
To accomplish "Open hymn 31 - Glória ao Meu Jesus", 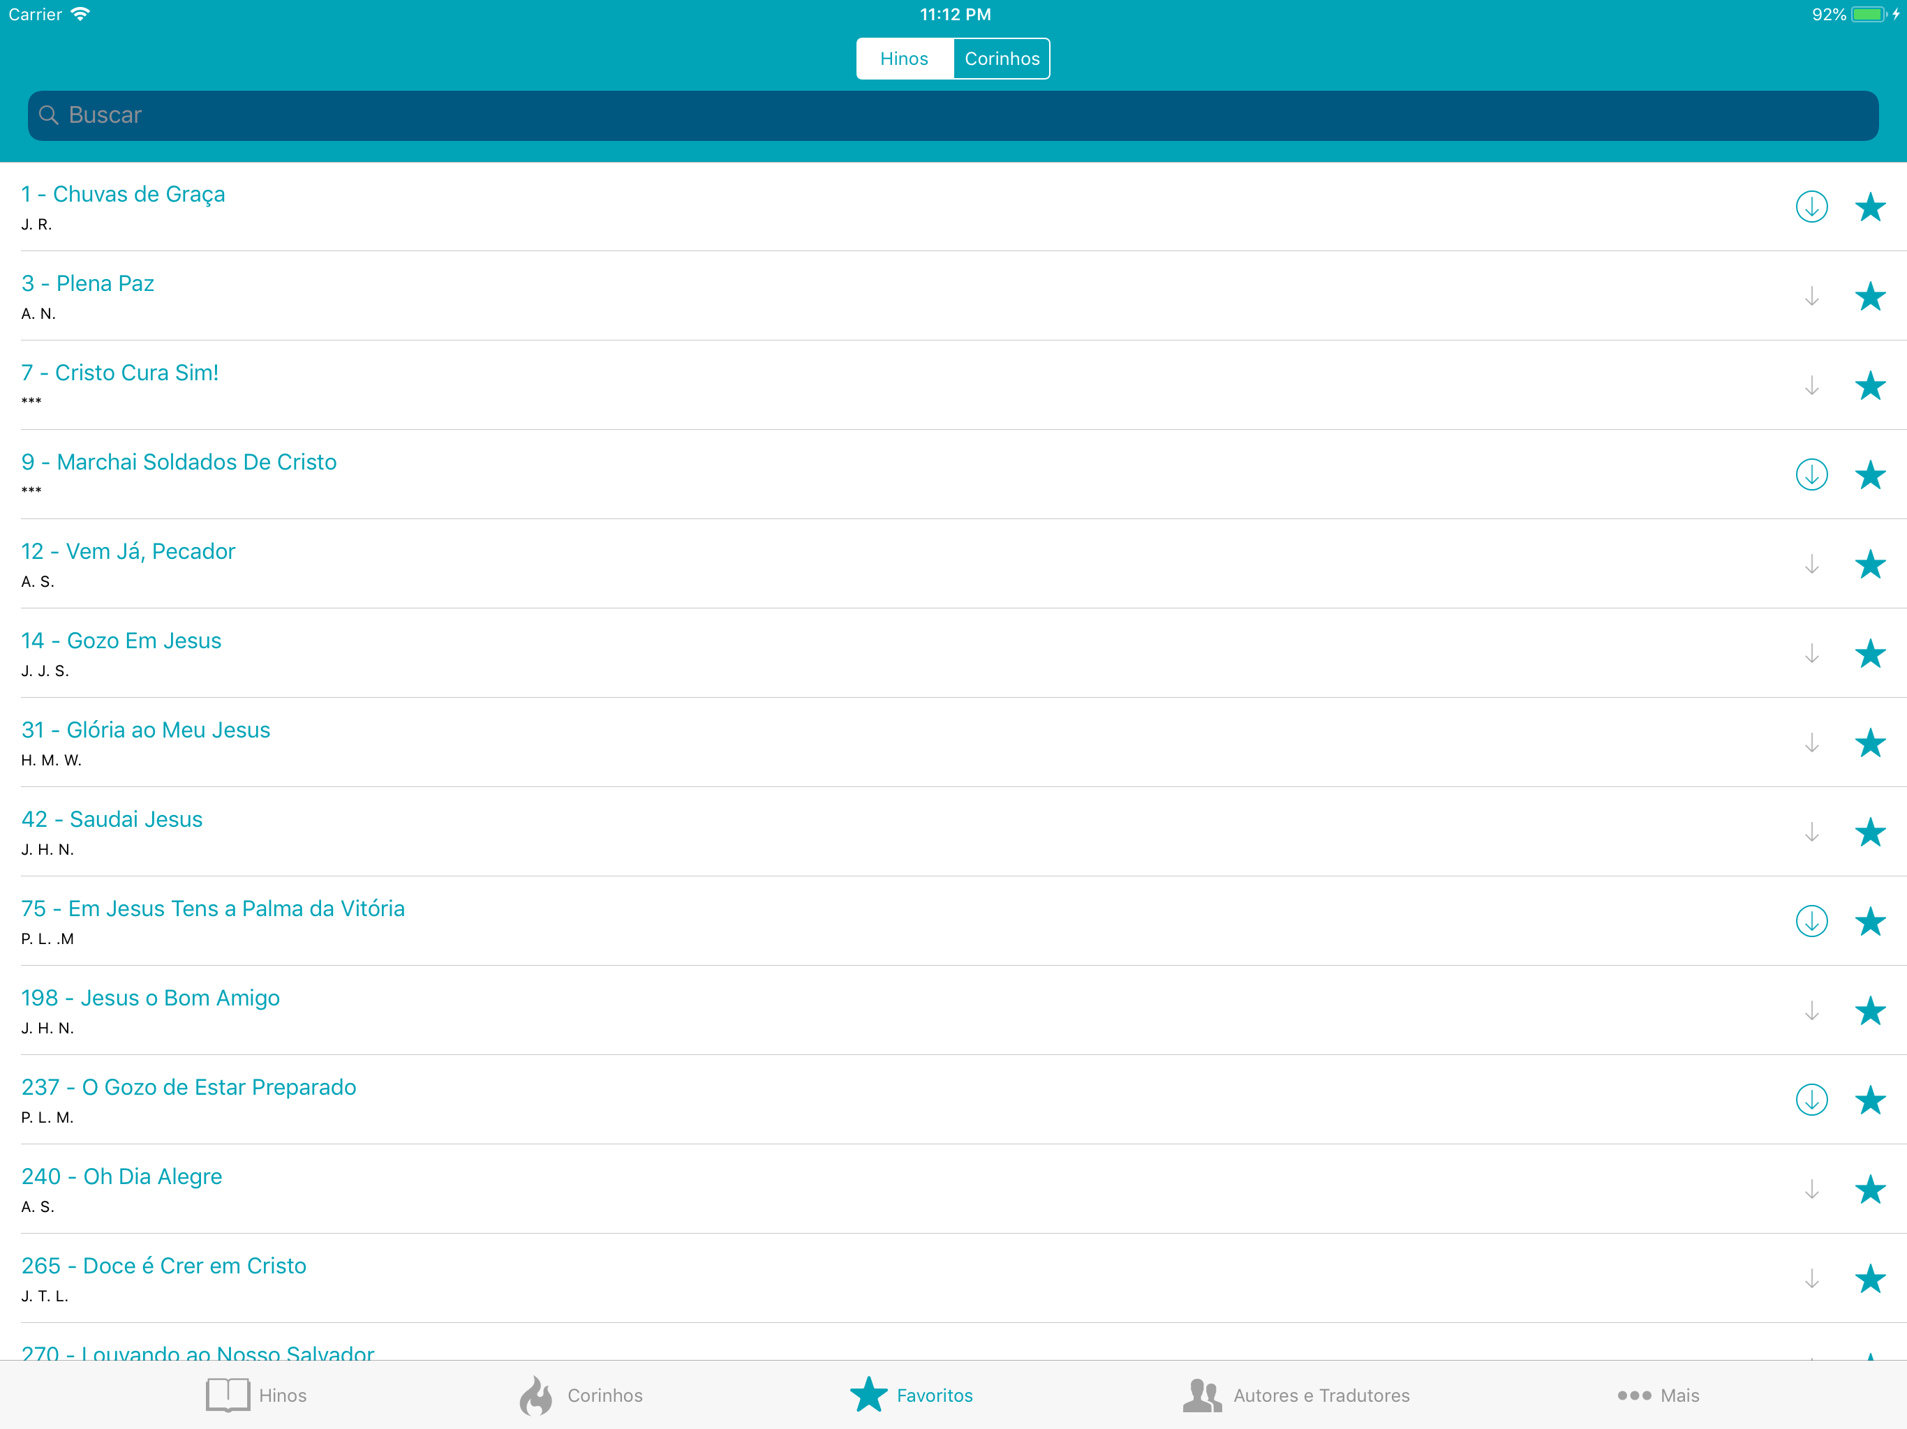I will 953,742.
